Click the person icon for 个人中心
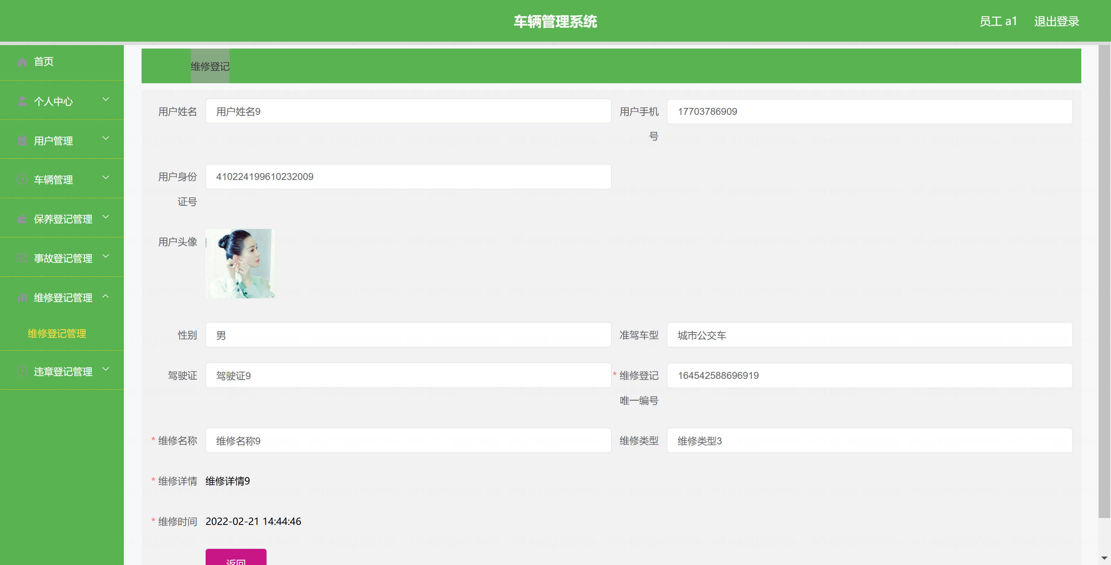The width and height of the screenshot is (1111, 565). 22,101
